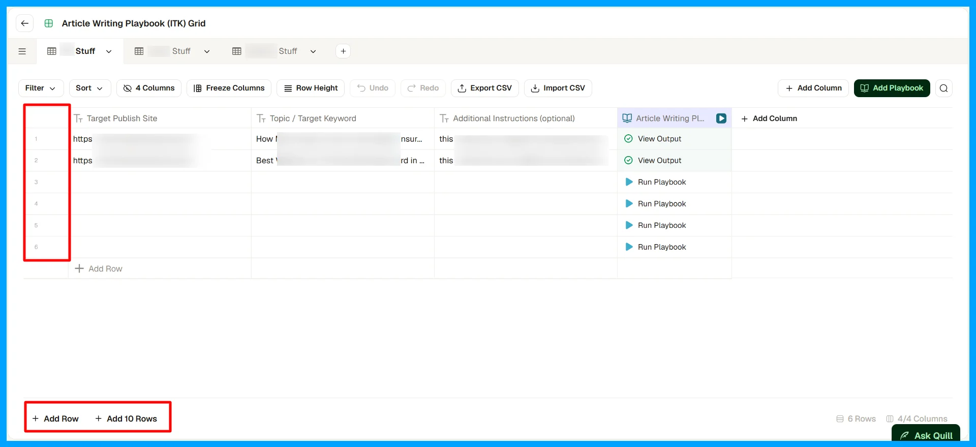Open the Sort dropdown
The height and width of the screenshot is (447, 976).
(x=89, y=88)
